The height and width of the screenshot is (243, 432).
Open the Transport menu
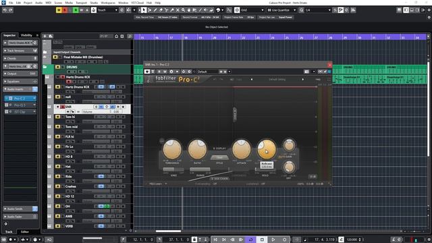[81, 3]
